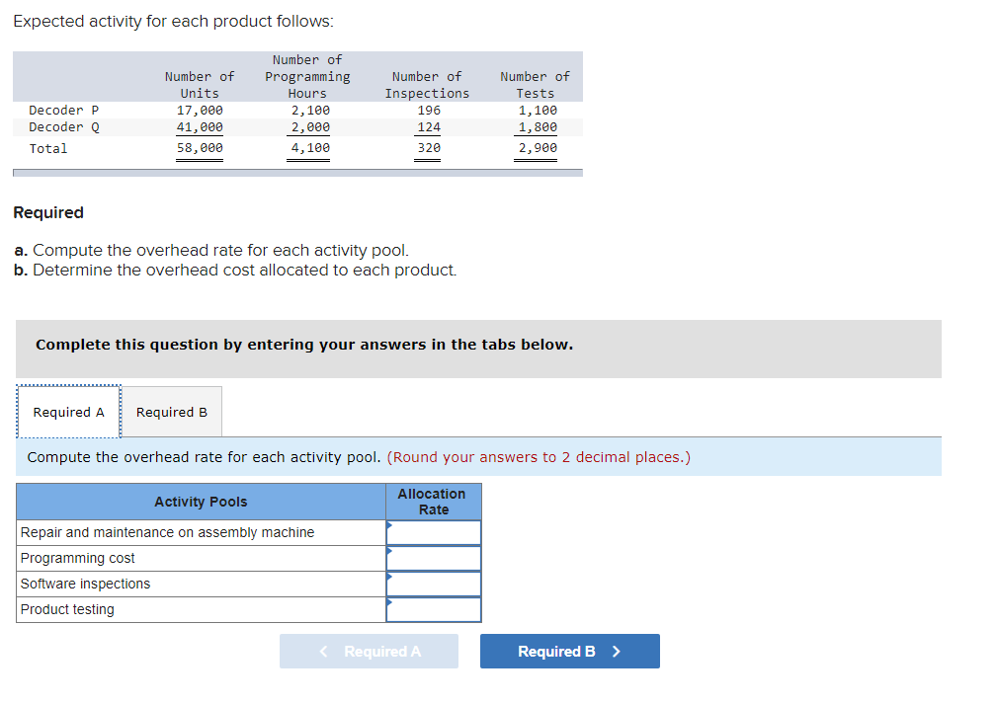Click the horizontal scrollbar below the activity table

pos(296,173)
